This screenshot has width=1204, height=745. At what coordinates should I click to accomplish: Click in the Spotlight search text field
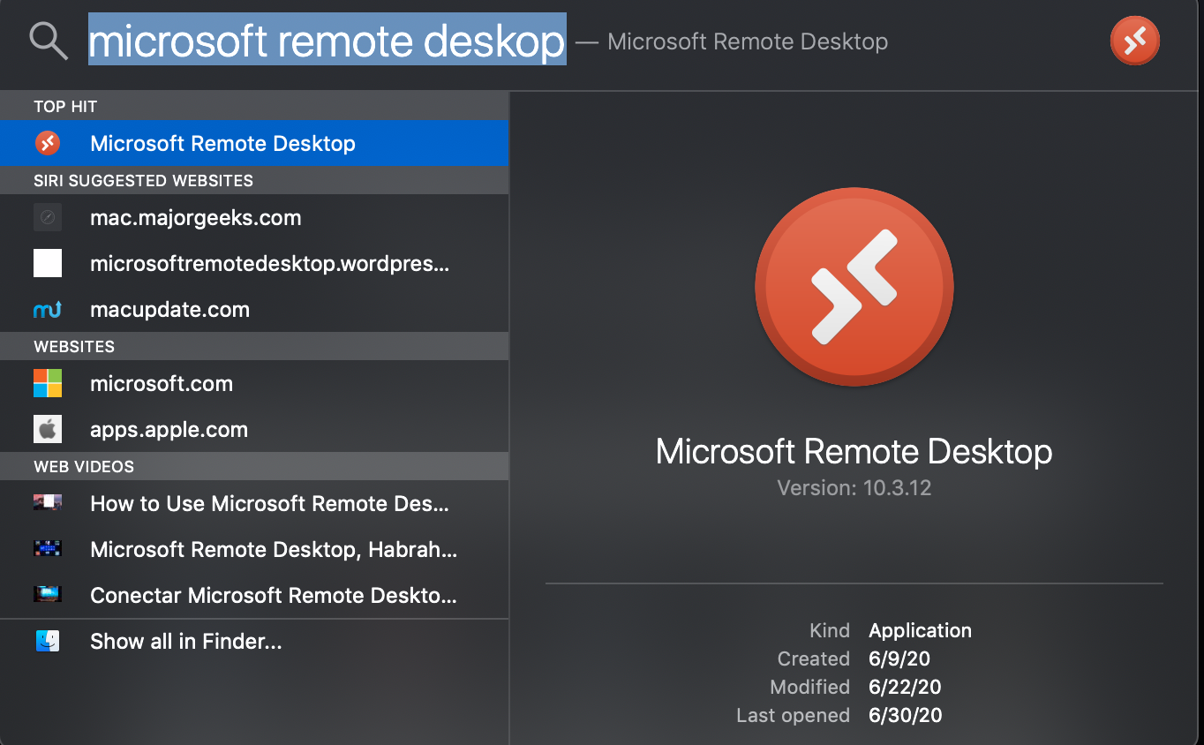[x=327, y=41]
